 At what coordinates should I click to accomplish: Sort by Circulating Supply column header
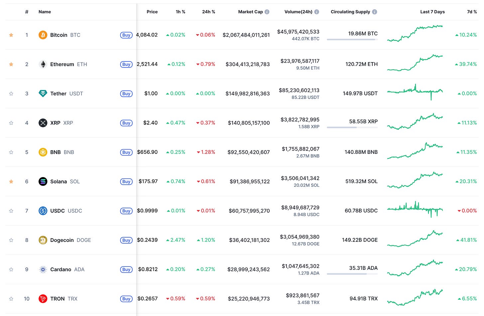(350, 12)
